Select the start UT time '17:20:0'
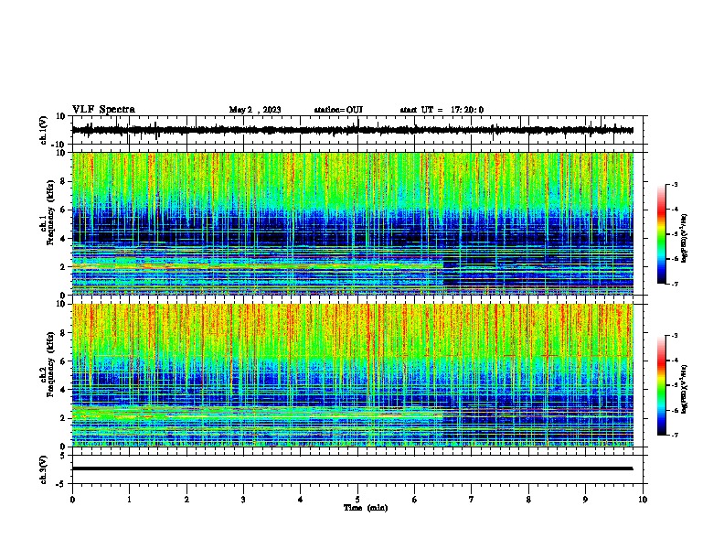This screenshot has height=560, width=724. point(467,110)
